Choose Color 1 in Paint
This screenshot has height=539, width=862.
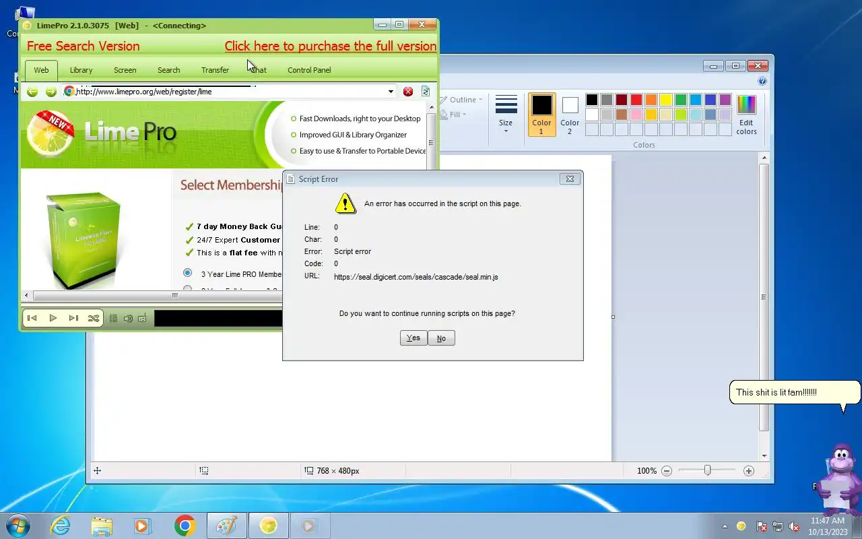point(541,115)
